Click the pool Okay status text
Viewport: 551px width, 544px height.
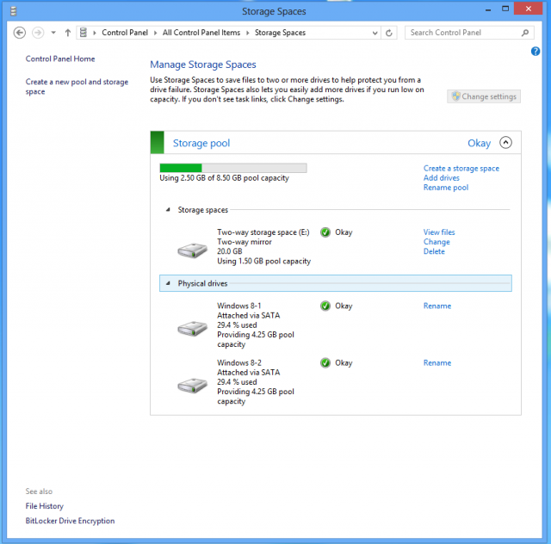[x=479, y=143]
